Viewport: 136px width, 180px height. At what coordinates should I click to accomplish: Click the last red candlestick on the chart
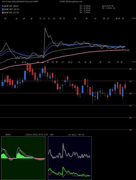click(x=125, y=86)
